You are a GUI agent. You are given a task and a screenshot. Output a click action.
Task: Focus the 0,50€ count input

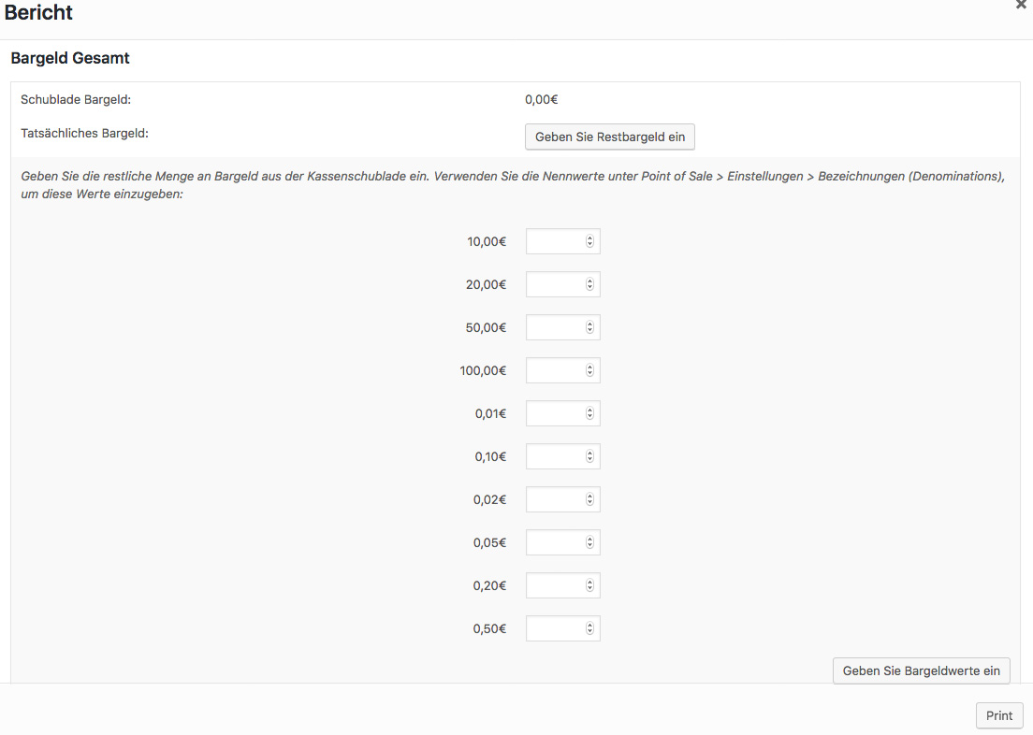(555, 628)
